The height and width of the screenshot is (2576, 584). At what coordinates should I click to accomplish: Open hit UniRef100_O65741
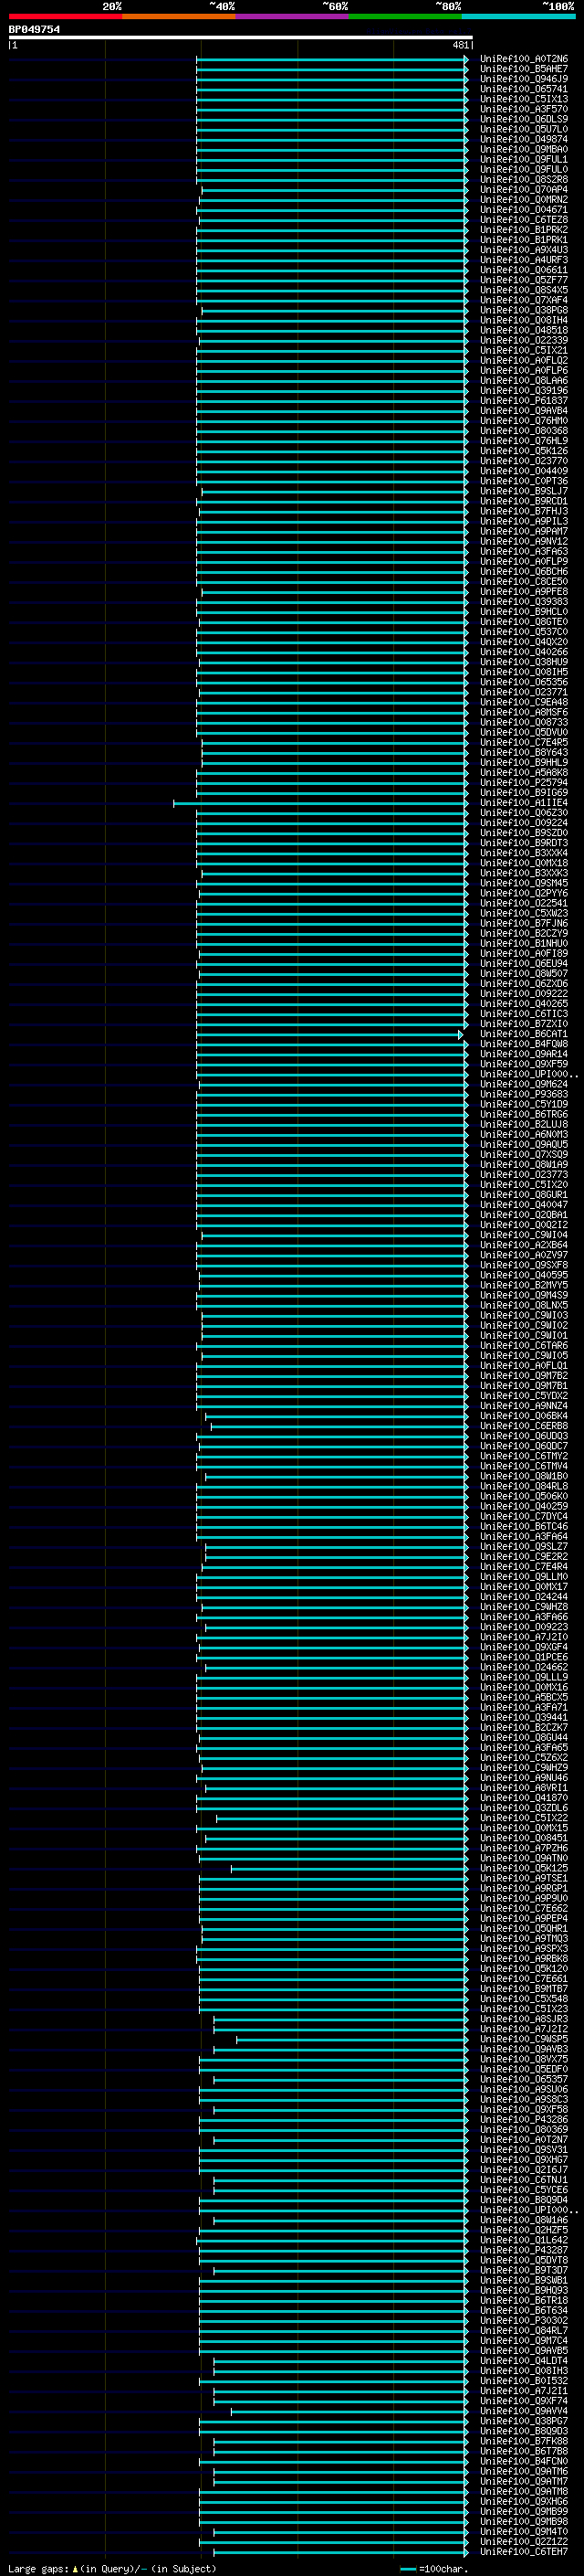click(x=523, y=89)
